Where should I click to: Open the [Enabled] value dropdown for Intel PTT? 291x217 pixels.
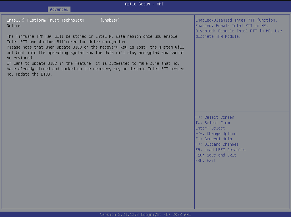click(x=110, y=20)
